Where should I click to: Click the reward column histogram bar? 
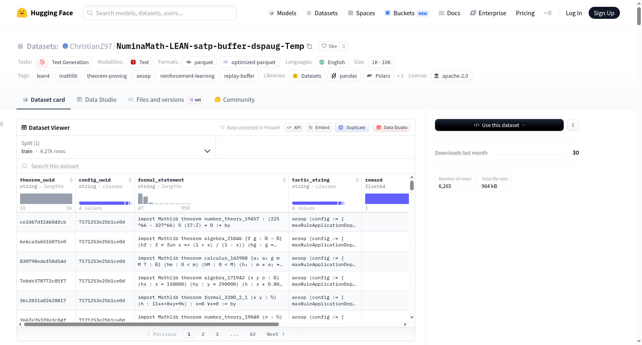tap(387, 199)
